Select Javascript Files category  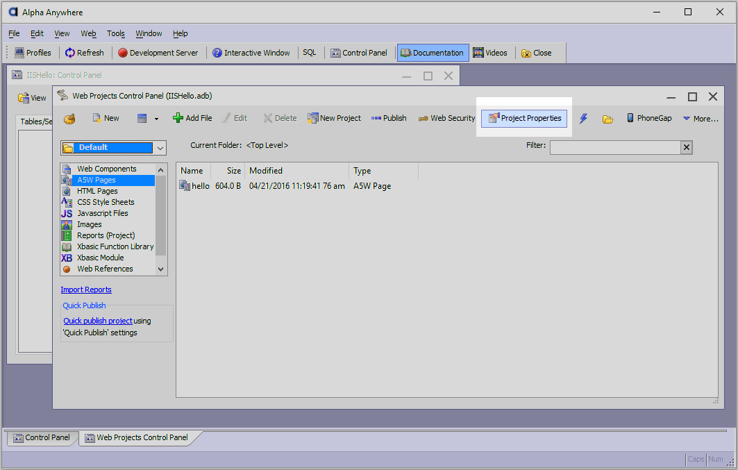(108, 213)
